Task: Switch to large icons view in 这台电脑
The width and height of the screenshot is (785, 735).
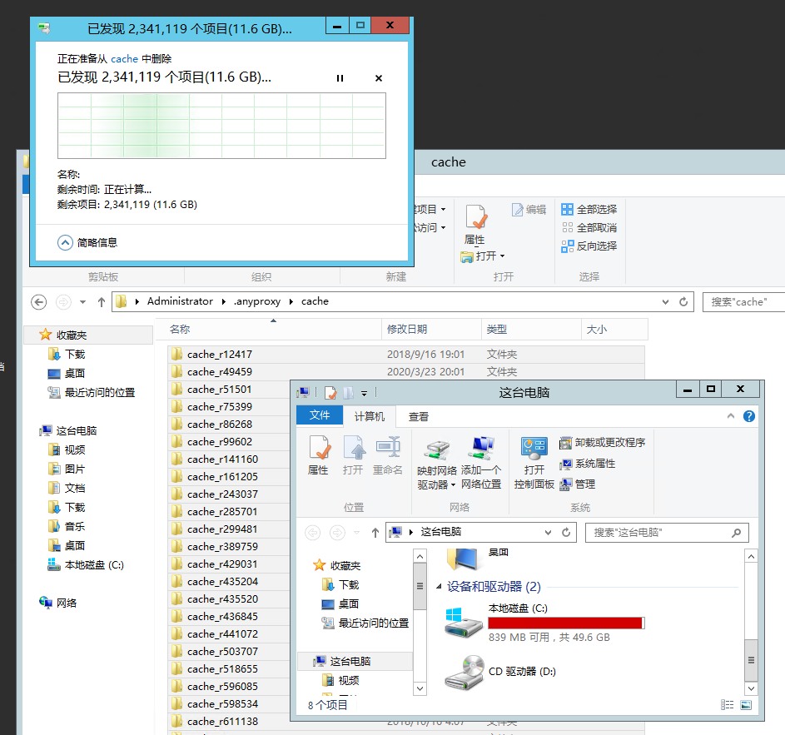Action: click(x=746, y=705)
